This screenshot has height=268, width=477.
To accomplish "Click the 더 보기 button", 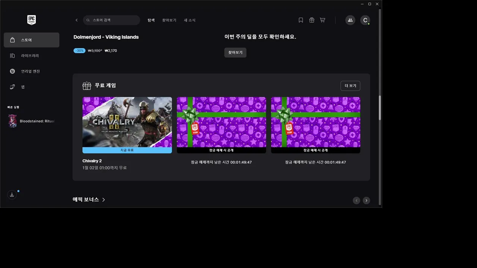I will click(350, 86).
